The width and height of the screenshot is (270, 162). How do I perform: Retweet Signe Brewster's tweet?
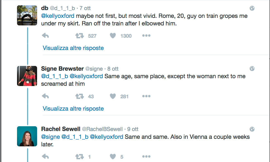coord(79,96)
